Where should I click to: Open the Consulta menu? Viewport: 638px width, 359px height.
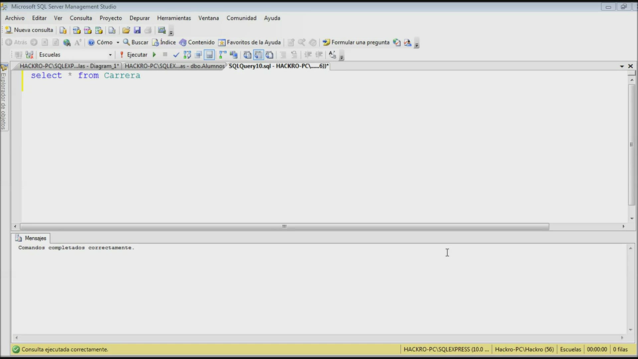tap(81, 18)
